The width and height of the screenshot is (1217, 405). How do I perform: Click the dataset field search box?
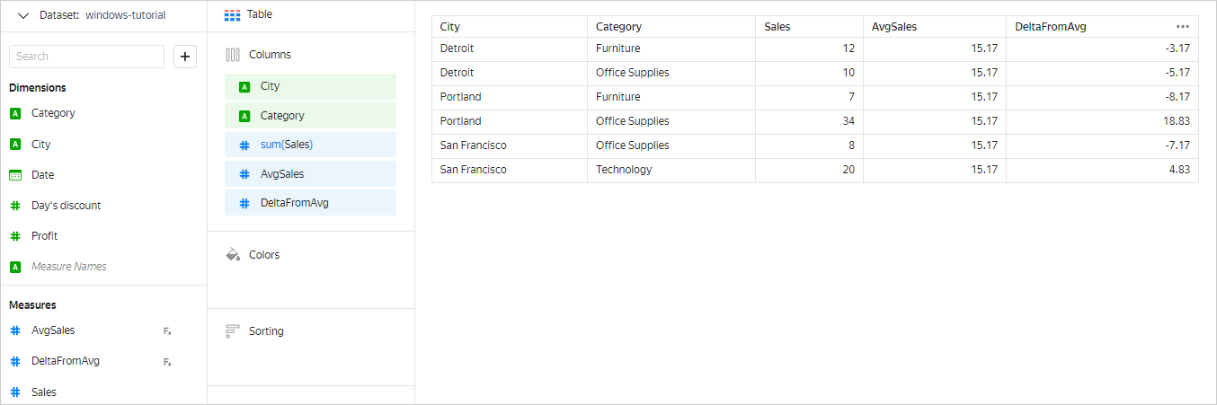[86, 57]
